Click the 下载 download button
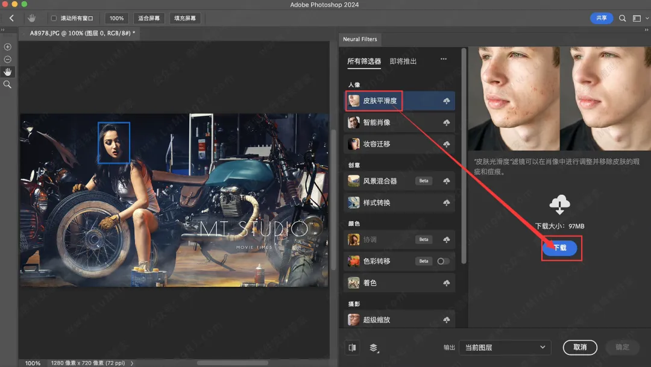The image size is (651, 367). pyautogui.click(x=561, y=248)
